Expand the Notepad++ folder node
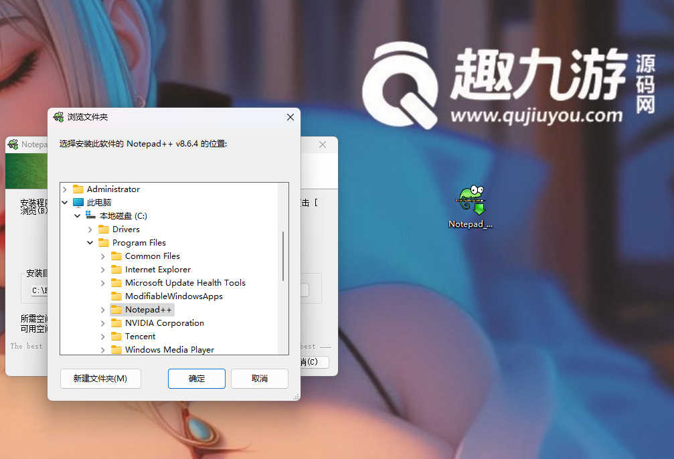 tap(102, 309)
